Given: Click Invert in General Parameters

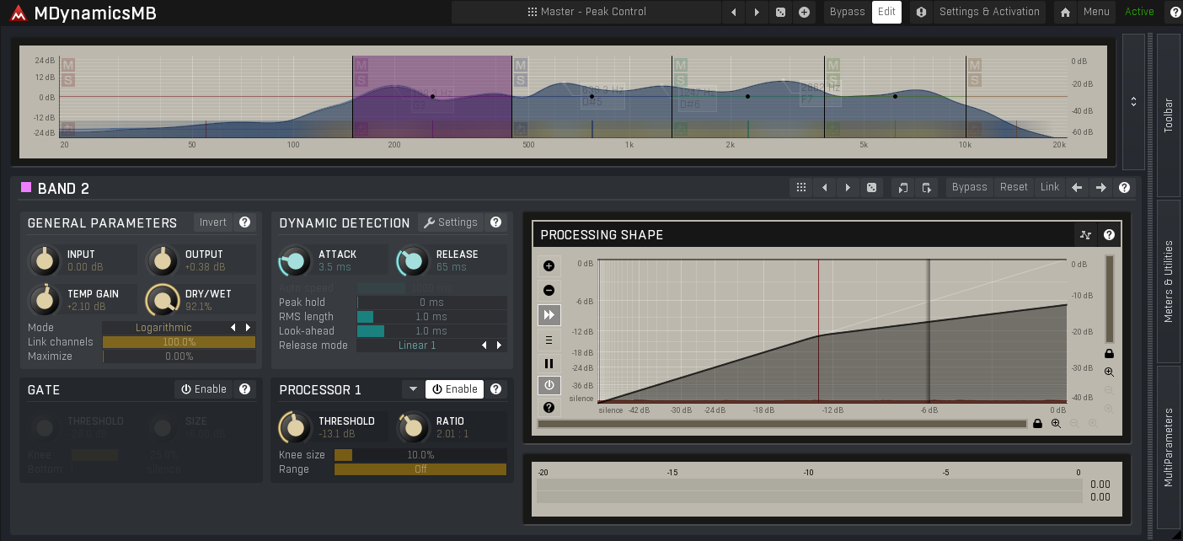Looking at the screenshot, I should [213, 222].
